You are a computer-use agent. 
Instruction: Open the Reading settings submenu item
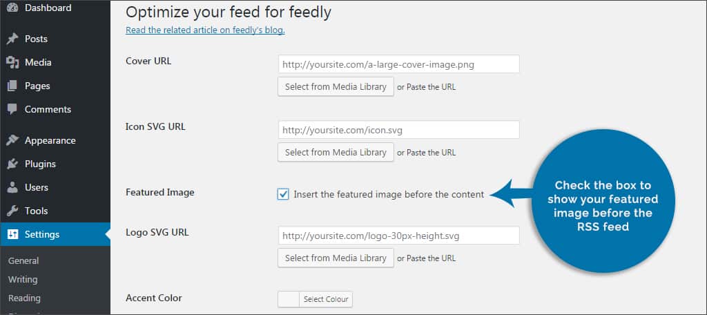24,298
